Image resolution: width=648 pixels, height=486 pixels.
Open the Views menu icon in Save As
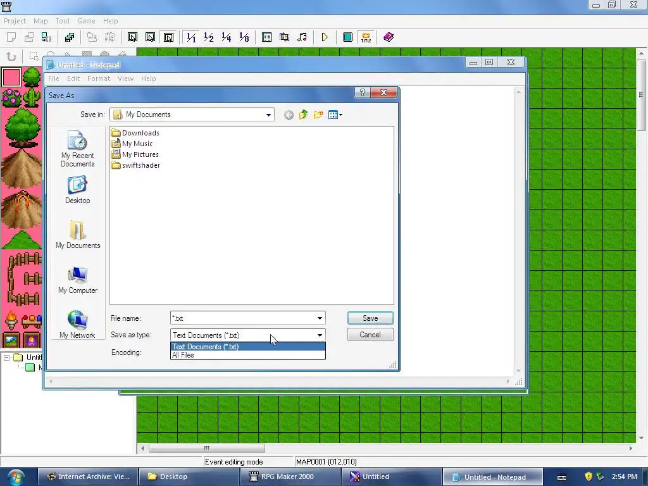click(x=335, y=115)
